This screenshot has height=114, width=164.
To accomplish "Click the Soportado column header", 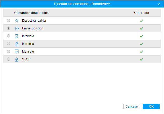I will tap(141, 13).
